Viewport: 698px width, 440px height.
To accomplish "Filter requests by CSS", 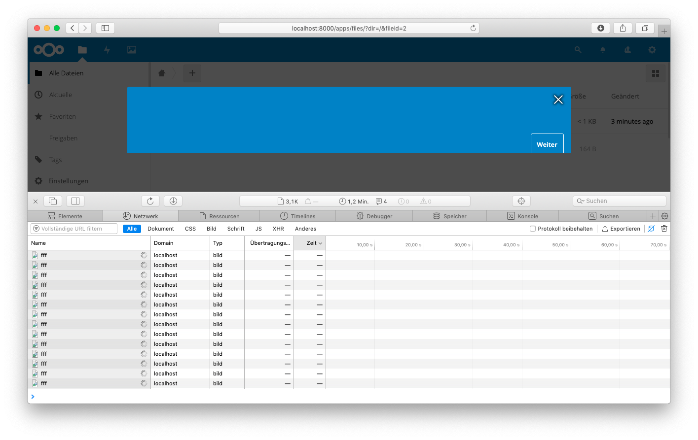I will pos(190,229).
